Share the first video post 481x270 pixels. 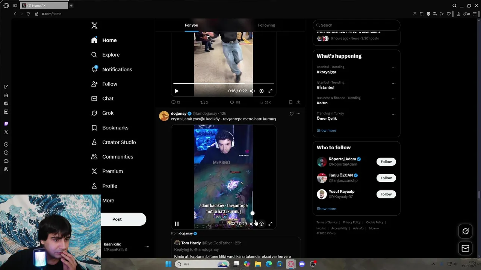tap(298, 102)
